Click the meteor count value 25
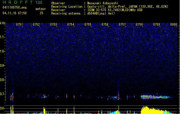This screenshot has width=180, height=114. click(41, 13)
